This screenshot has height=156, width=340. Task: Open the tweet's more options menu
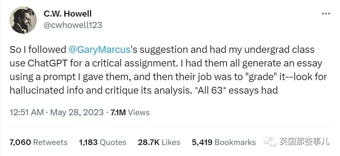pos(326,14)
